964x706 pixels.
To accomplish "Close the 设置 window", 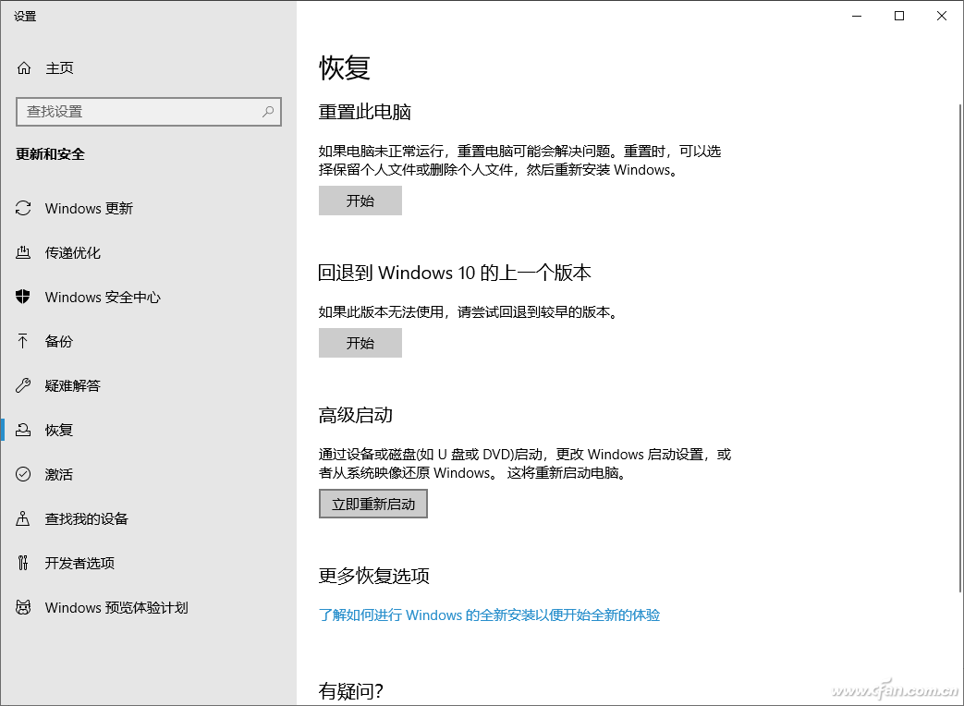I will point(942,16).
